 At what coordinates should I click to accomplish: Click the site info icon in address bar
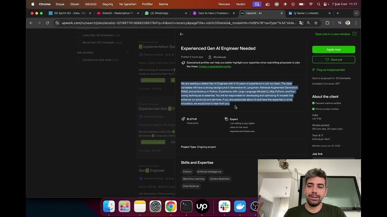click(x=57, y=23)
